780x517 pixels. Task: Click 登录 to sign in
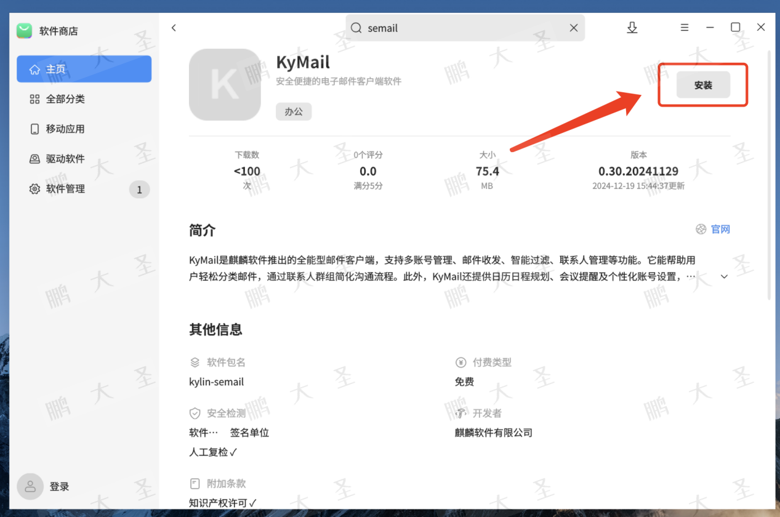tap(60, 487)
